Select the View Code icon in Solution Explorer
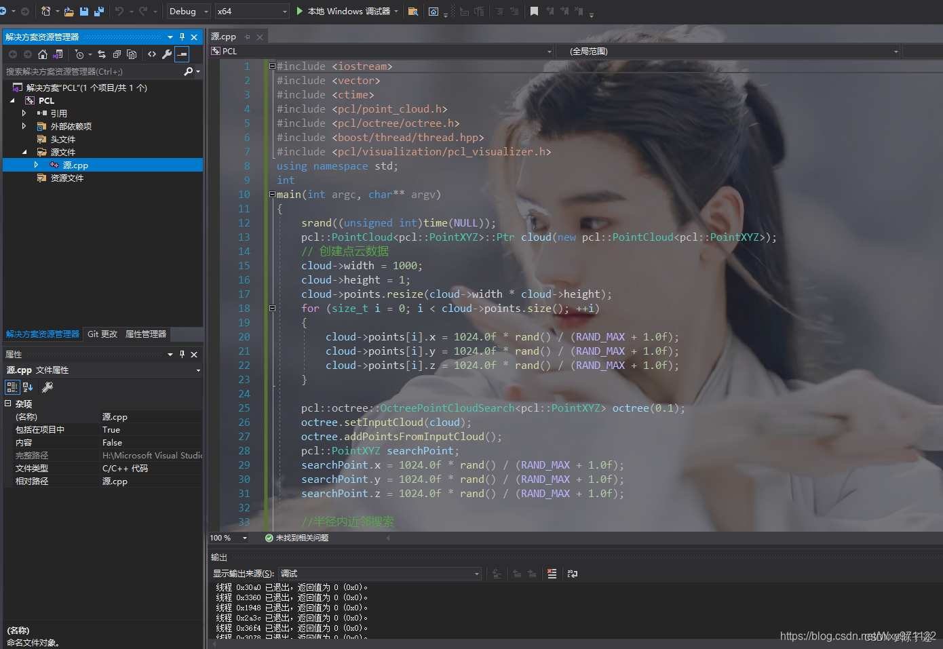Viewport: 943px width, 649px height. click(x=152, y=54)
